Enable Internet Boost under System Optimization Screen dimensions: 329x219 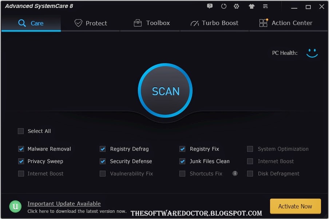click(250, 161)
